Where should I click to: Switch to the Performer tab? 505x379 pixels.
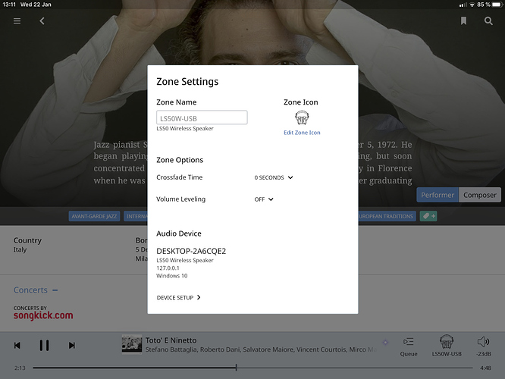click(438, 195)
